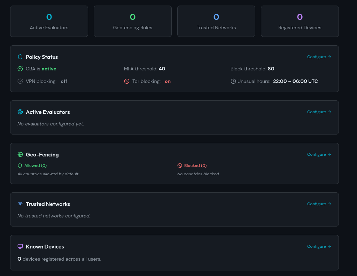This screenshot has width=357, height=276.
Task: Click the green checkmark beside CBA is active
Action: click(20, 69)
